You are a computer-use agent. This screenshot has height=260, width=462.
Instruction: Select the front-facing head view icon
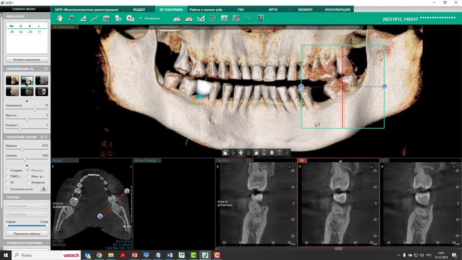point(241,153)
